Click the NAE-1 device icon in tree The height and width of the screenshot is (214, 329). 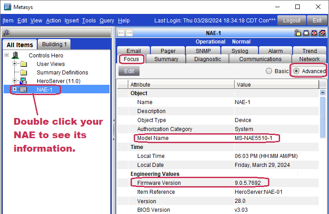pos(23,90)
